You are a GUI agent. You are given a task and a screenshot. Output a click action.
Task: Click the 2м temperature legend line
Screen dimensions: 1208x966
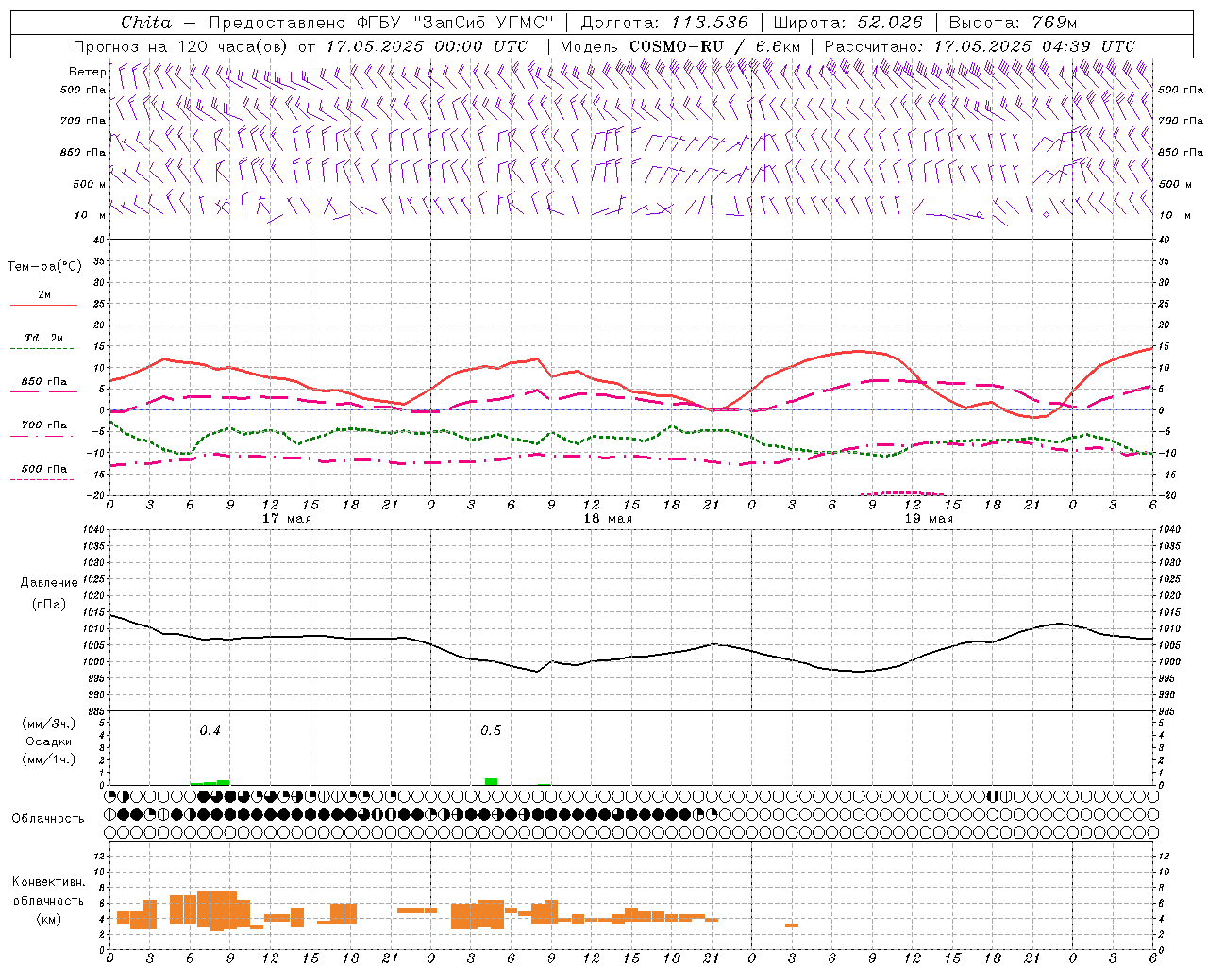click(x=43, y=305)
